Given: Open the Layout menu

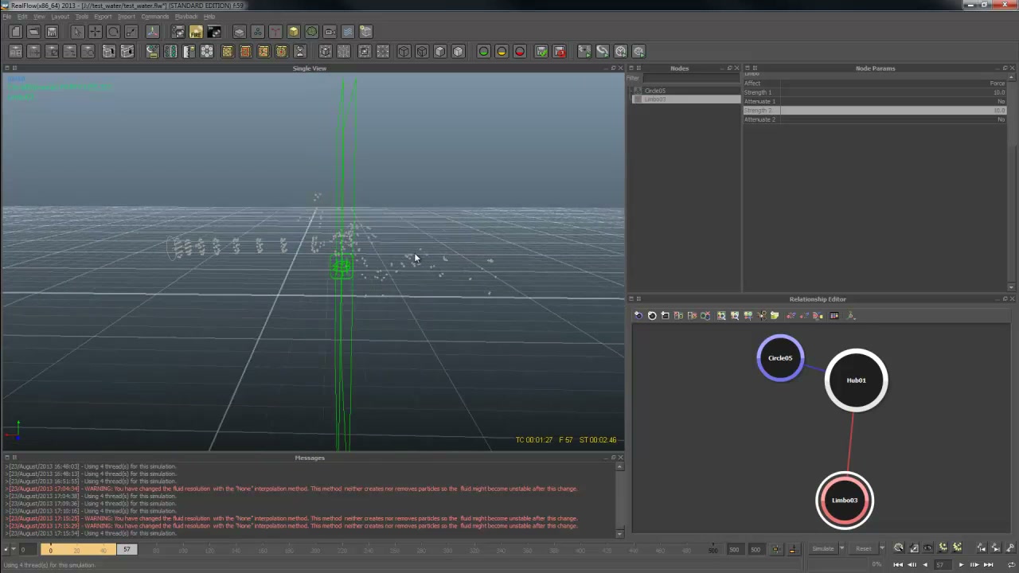Looking at the screenshot, I should click(60, 17).
